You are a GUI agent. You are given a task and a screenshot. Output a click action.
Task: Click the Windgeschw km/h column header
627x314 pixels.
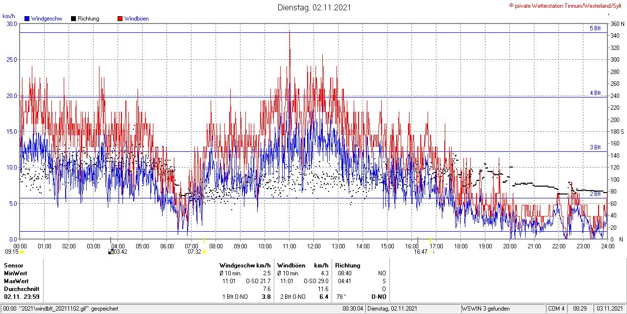click(245, 265)
